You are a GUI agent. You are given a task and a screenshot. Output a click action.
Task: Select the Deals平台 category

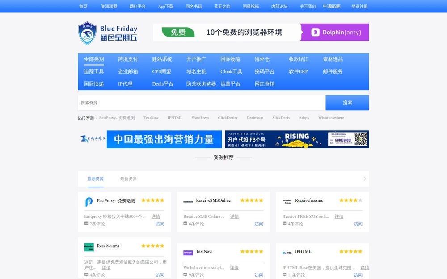coord(163,84)
